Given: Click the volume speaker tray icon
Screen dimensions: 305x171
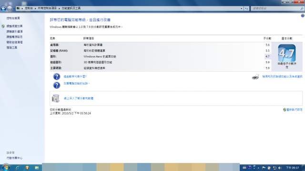Looking at the screenshot, I should point(280,168).
